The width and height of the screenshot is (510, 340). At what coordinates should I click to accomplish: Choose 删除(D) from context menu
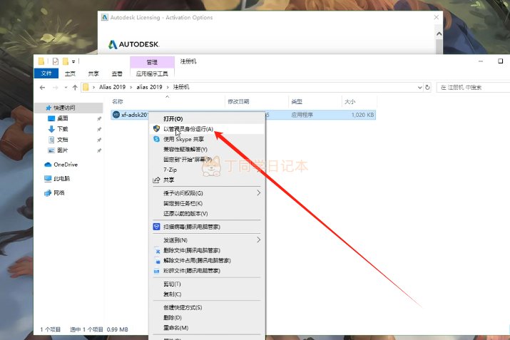click(207, 318)
